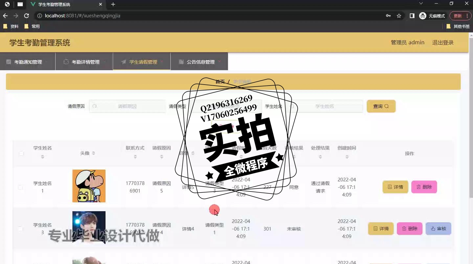473x264 pixels.
Task: Open 详情 for 未审核 row
Action: pyautogui.click(x=381, y=229)
